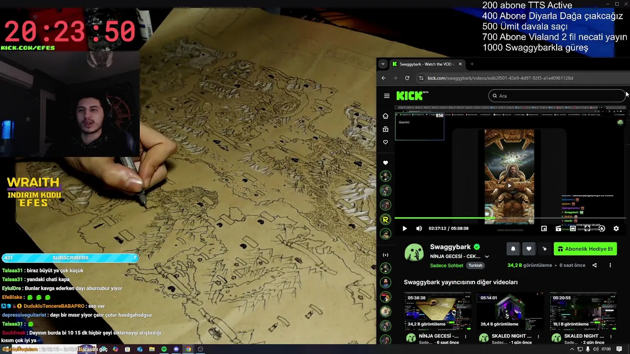Go to Kick home icon in sidebar

tap(385, 116)
